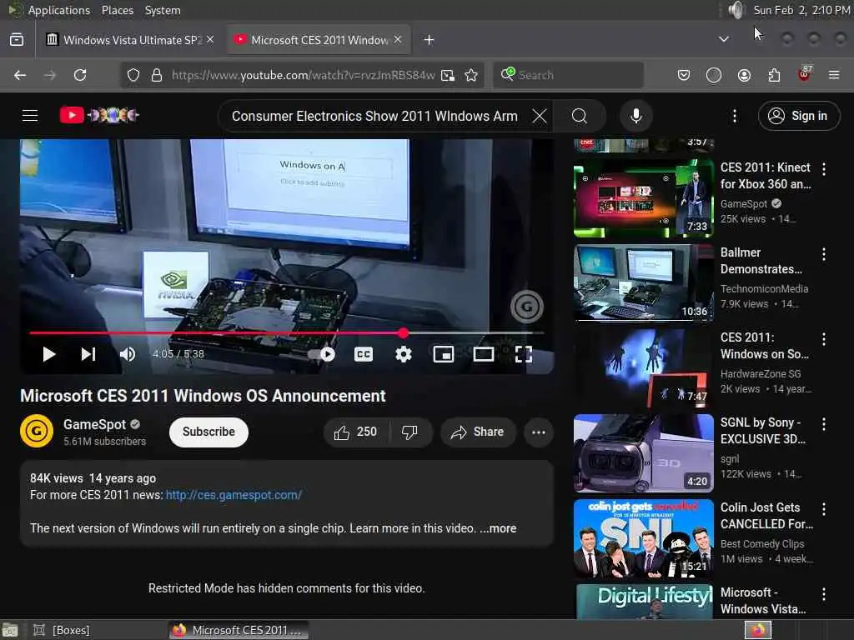The image size is (854, 640).
Task: Switch to theater mode
Action: 484,354
